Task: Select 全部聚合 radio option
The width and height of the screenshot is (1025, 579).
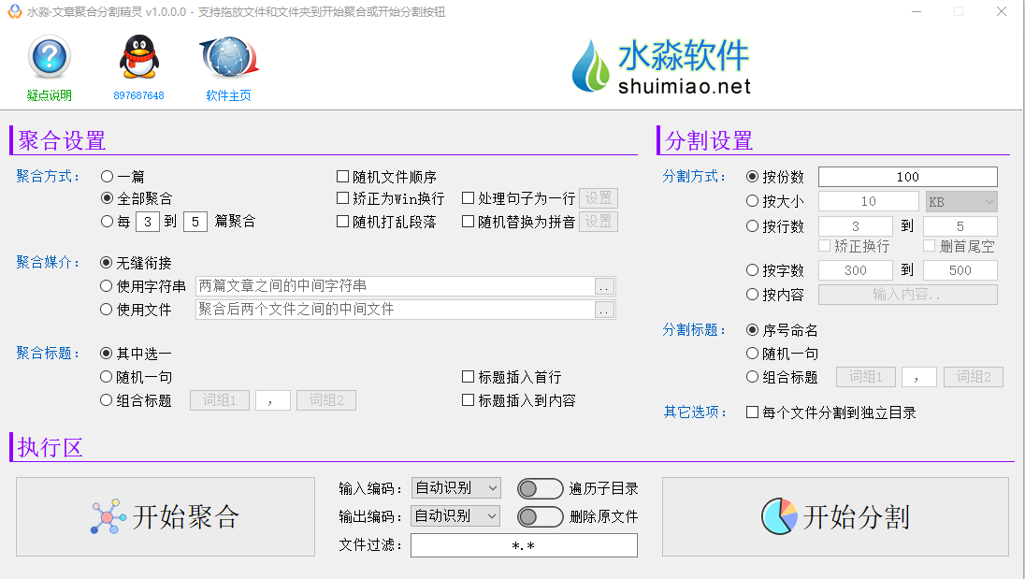Action: tap(137, 198)
